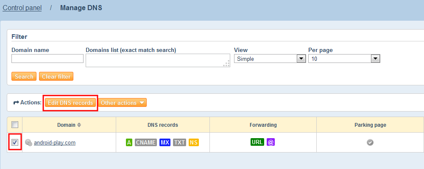Image resolution: width=424 pixels, height=169 pixels.
Task: Click the gray CNAME record badge
Action: point(146,142)
